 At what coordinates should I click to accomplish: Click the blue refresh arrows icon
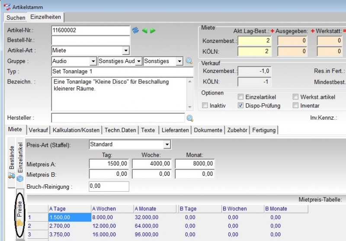[135, 30]
